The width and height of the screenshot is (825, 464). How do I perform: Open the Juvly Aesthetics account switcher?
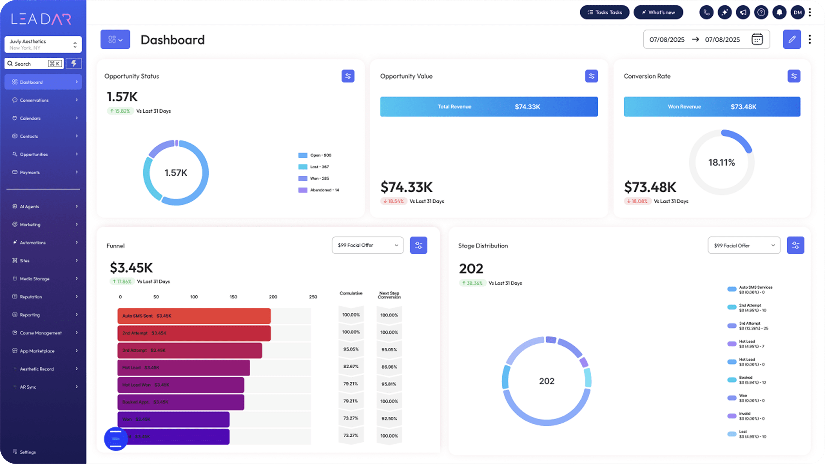point(43,44)
